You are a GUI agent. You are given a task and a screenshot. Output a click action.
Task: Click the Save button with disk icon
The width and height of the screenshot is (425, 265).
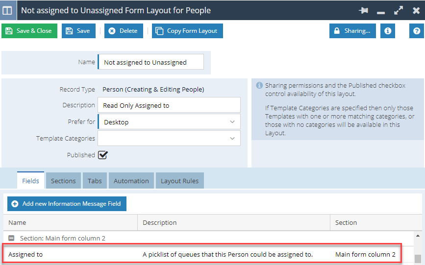pyautogui.click(x=78, y=31)
